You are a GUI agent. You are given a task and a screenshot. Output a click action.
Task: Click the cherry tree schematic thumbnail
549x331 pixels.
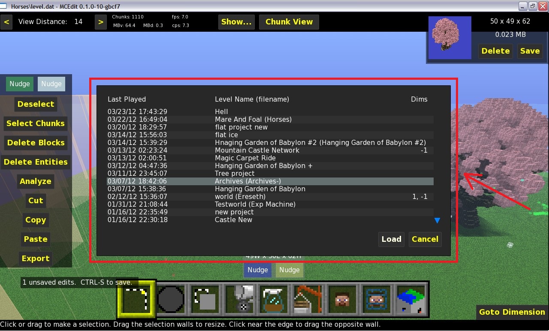[449, 38]
